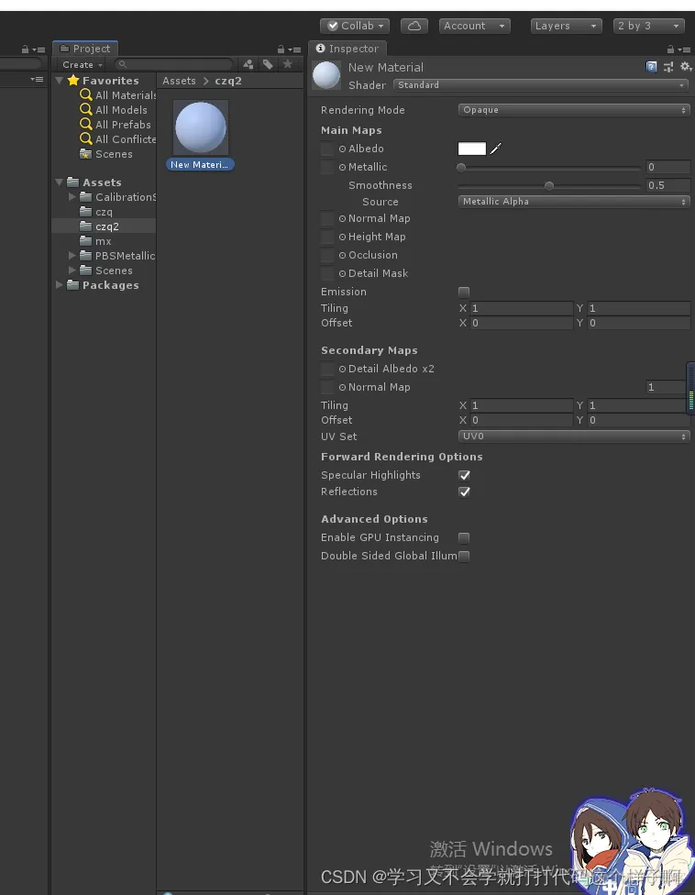Click the Albedo eyedropper icon
The image size is (695, 895).
(496, 149)
